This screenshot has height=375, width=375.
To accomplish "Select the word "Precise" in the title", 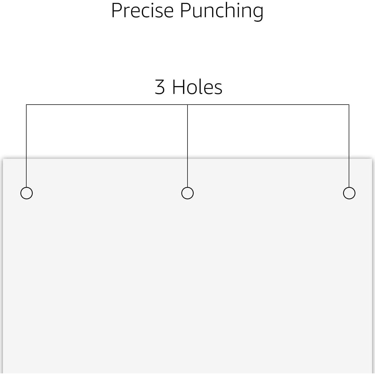I will click(142, 11).
